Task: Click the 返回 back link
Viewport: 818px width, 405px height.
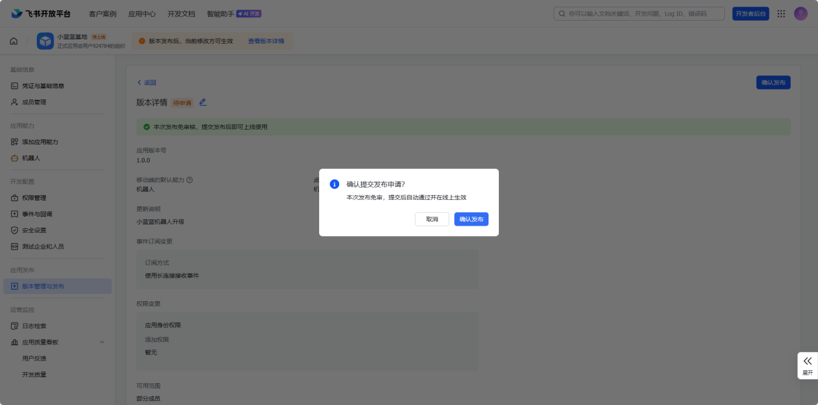Action: coord(147,83)
